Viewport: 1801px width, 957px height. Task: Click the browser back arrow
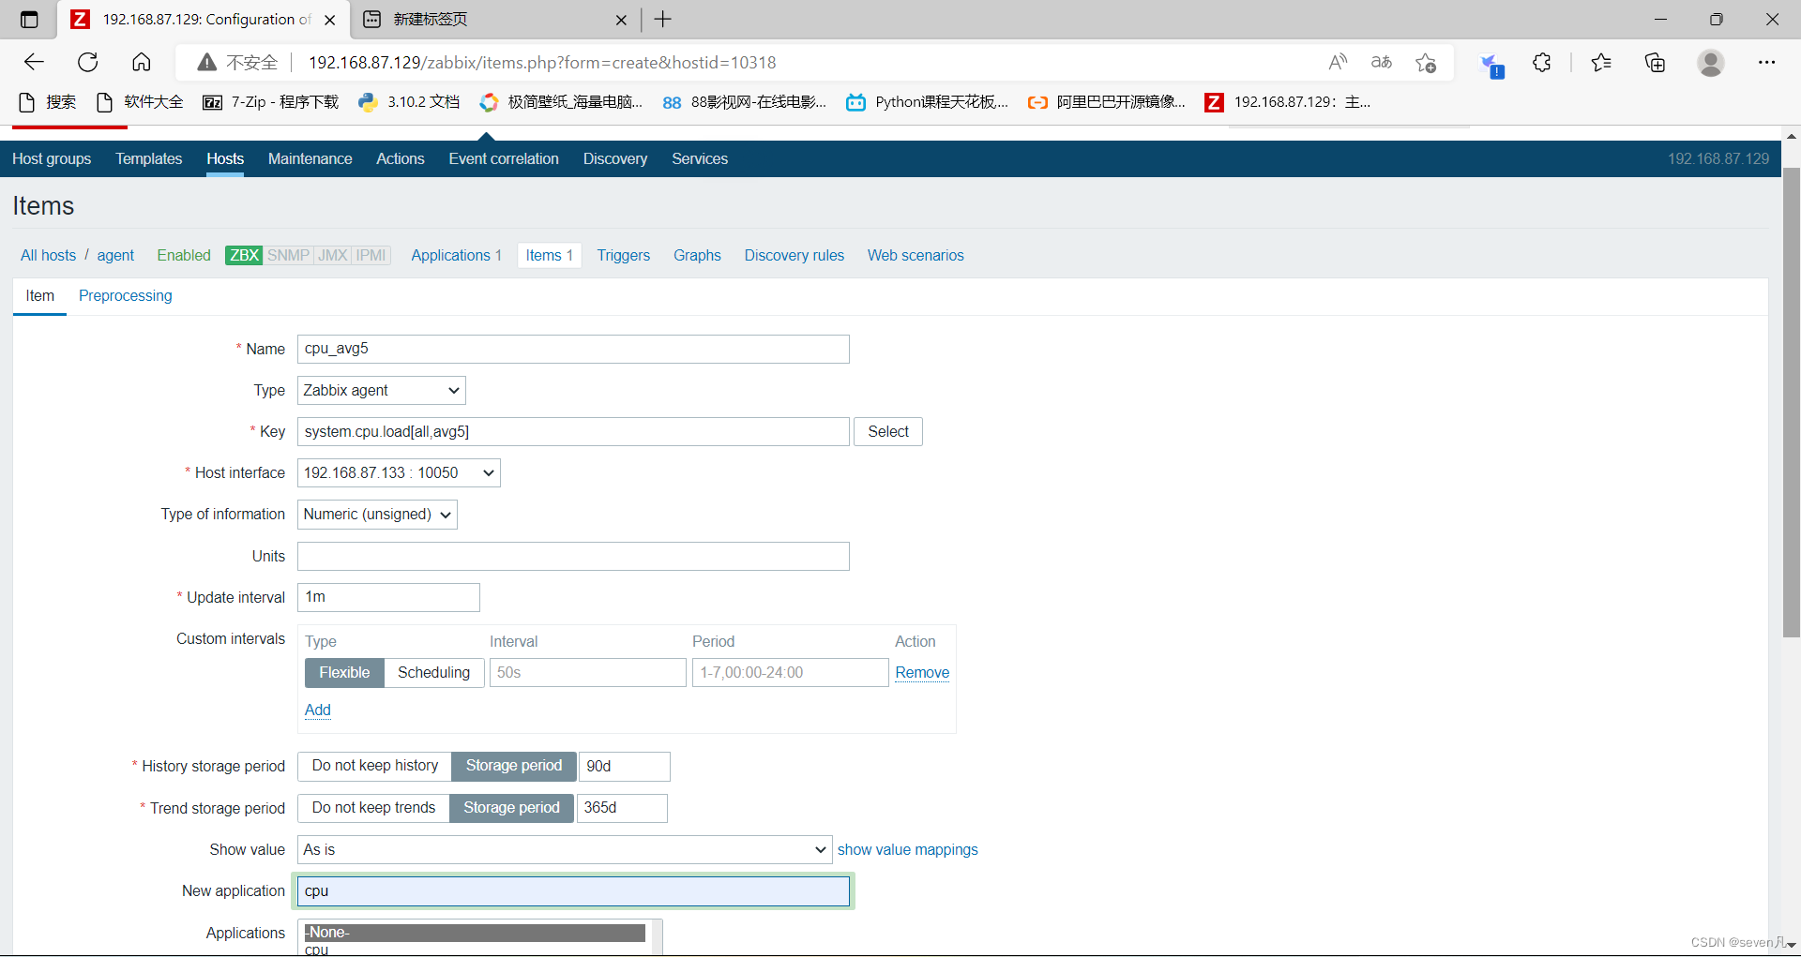tap(35, 63)
